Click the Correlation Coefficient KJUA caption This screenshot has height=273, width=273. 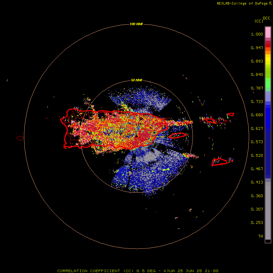[x=138, y=271]
